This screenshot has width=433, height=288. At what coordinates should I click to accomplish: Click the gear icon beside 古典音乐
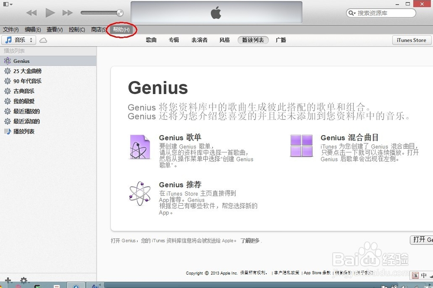[7, 91]
